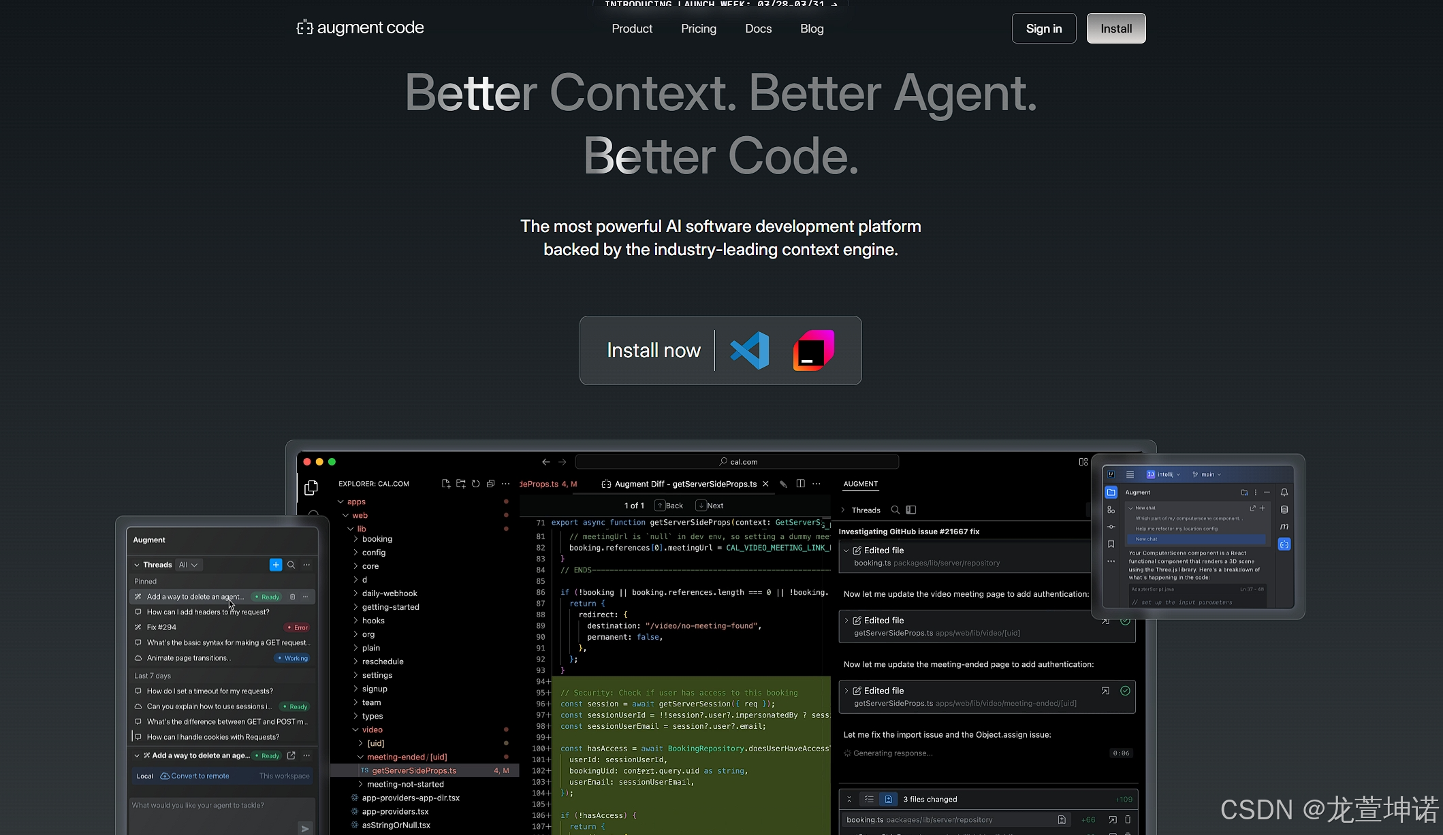Discard booking.ts changes with trash icon
The height and width of the screenshot is (835, 1443).
coord(1128,819)
